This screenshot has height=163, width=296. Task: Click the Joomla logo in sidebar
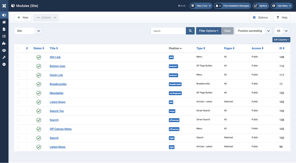[x=4, y=6]
